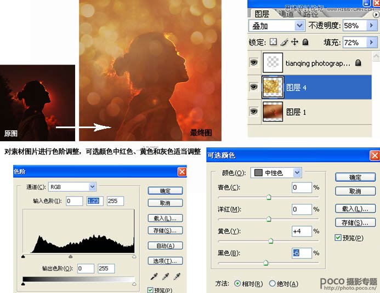Choose the 相对 method radio button
Screen dimensions: 380x293
point(237,283)
